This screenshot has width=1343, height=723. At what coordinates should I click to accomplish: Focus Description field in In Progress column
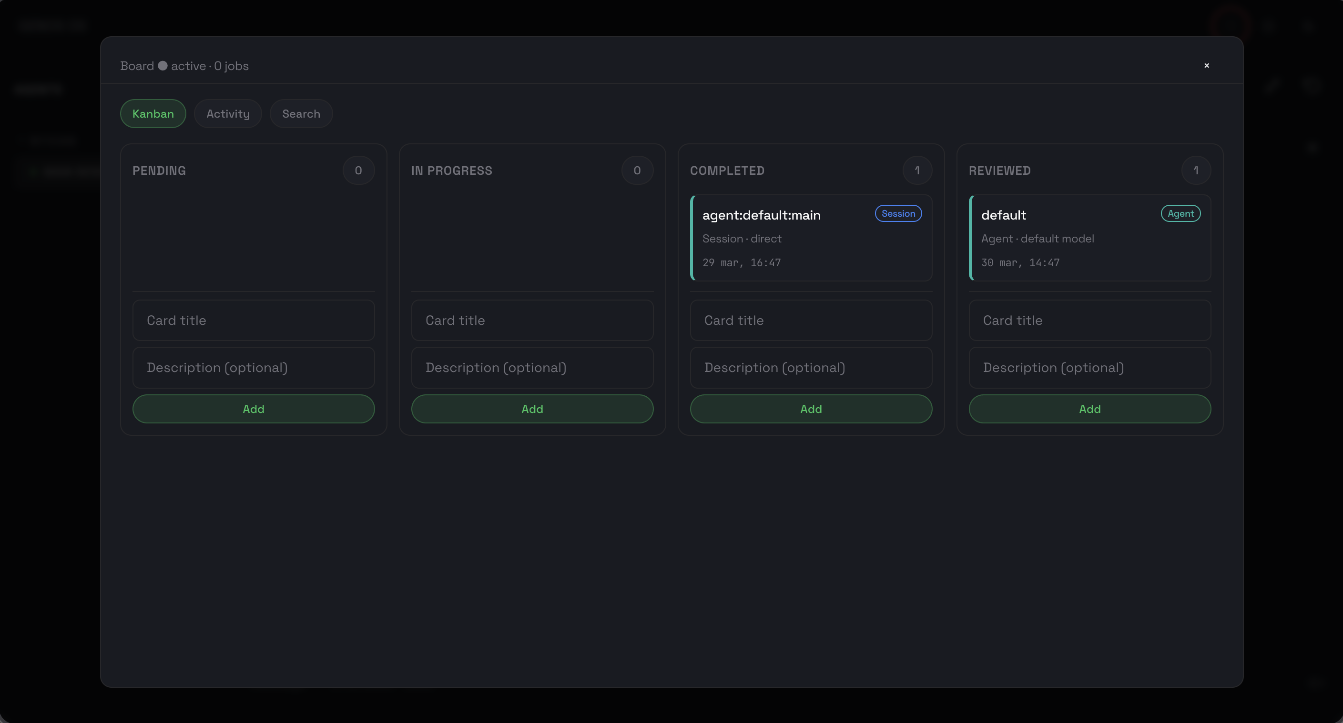pyautogui.click(x=532, y=368)
